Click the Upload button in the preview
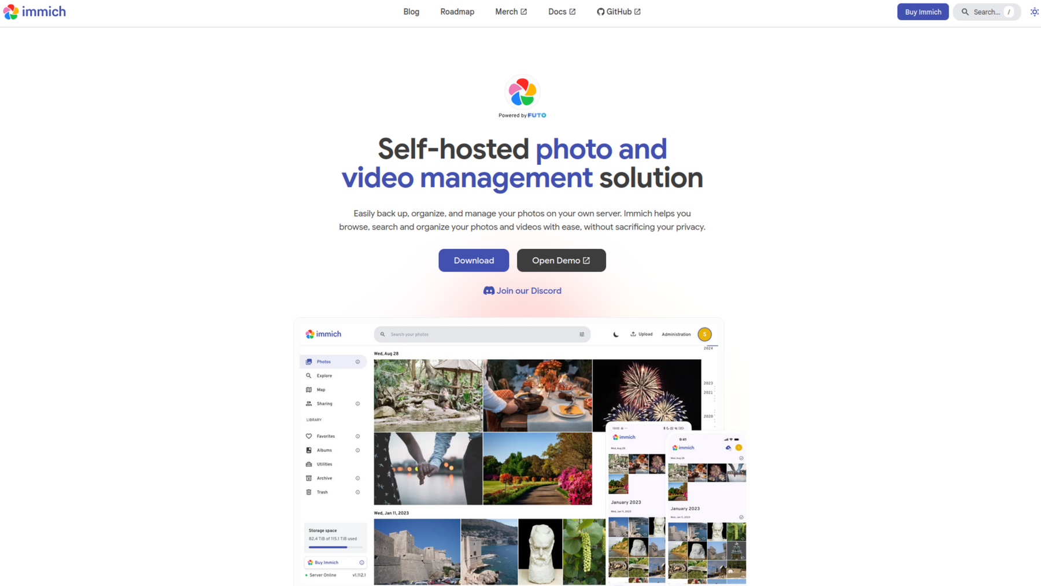1041x586 pixels. point(641,334)
